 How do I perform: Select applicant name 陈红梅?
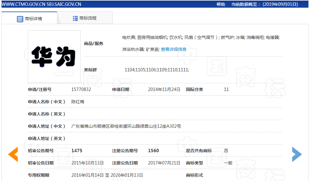[x=78, y=102]
